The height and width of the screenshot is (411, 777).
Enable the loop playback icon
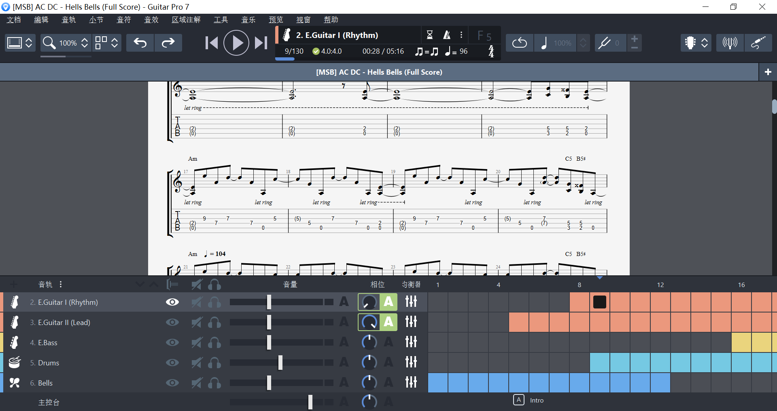(519, 43)
